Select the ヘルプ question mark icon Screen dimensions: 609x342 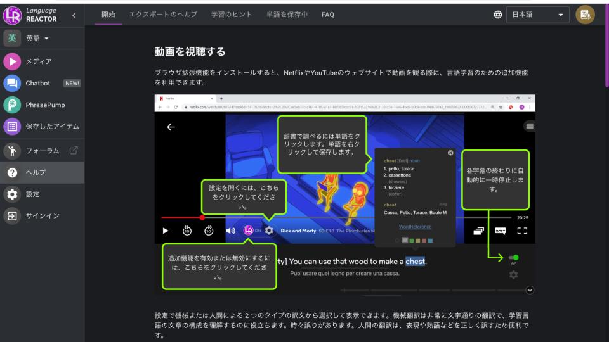12,172
